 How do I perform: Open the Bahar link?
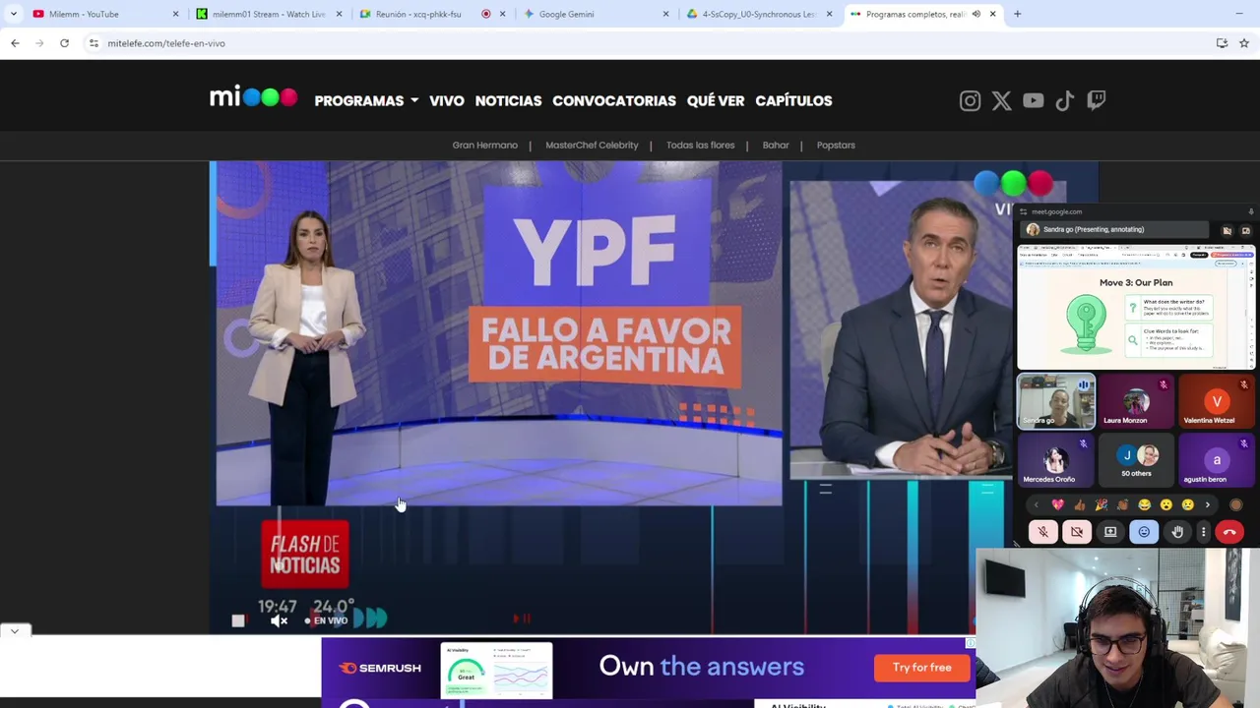point(776,145)
